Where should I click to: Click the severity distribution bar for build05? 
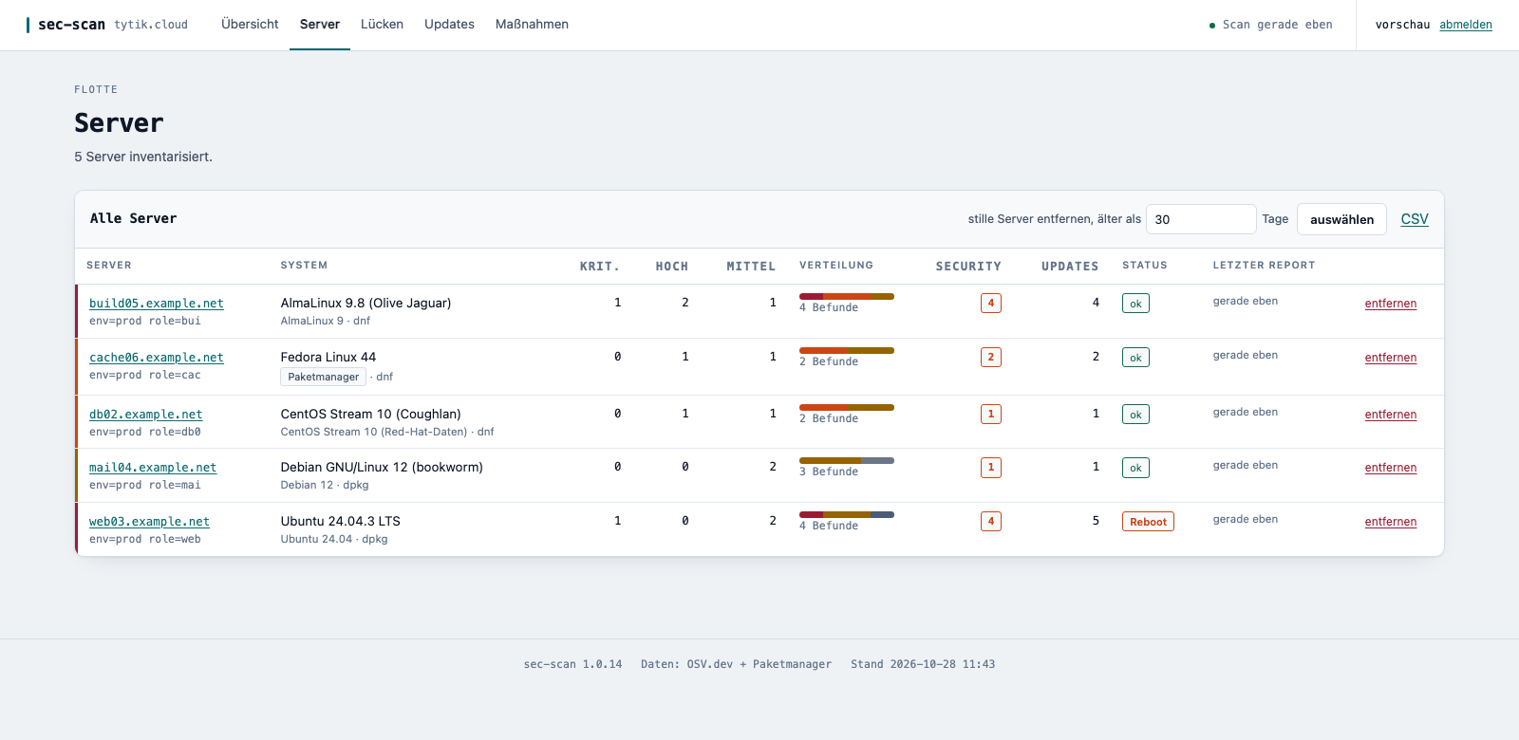(847, 297)
